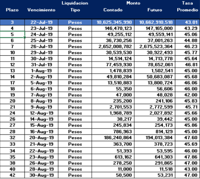Image resolution: width=200 pixels, height=179 pixels.
Task: Click the date cell 30-Aug-19
Action: (41, 175)
